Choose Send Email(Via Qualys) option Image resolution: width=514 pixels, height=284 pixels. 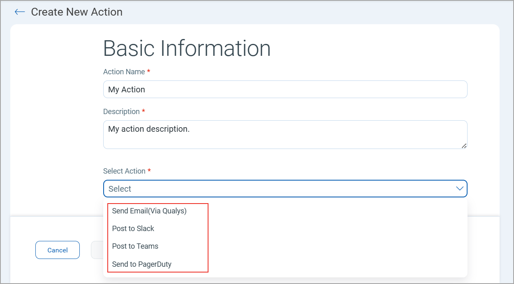pos(149,211)
